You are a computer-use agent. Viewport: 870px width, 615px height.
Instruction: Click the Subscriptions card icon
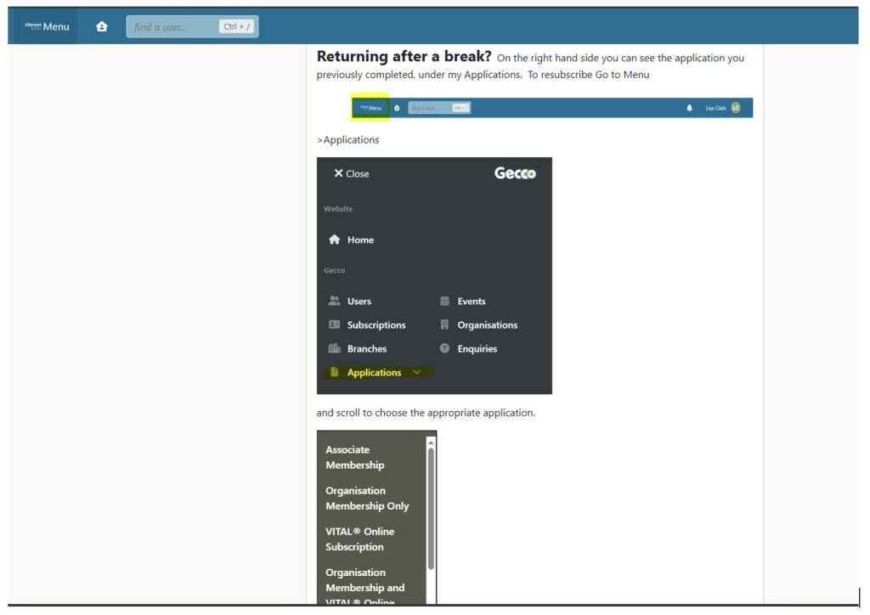[x=335, y=324]
